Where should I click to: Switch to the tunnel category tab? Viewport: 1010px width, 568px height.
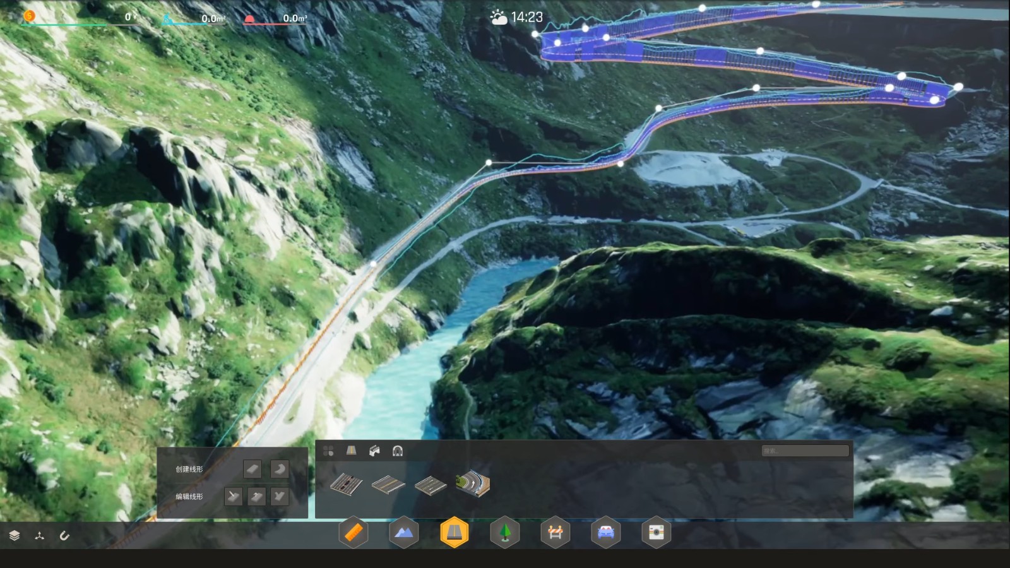pos(398,451)
